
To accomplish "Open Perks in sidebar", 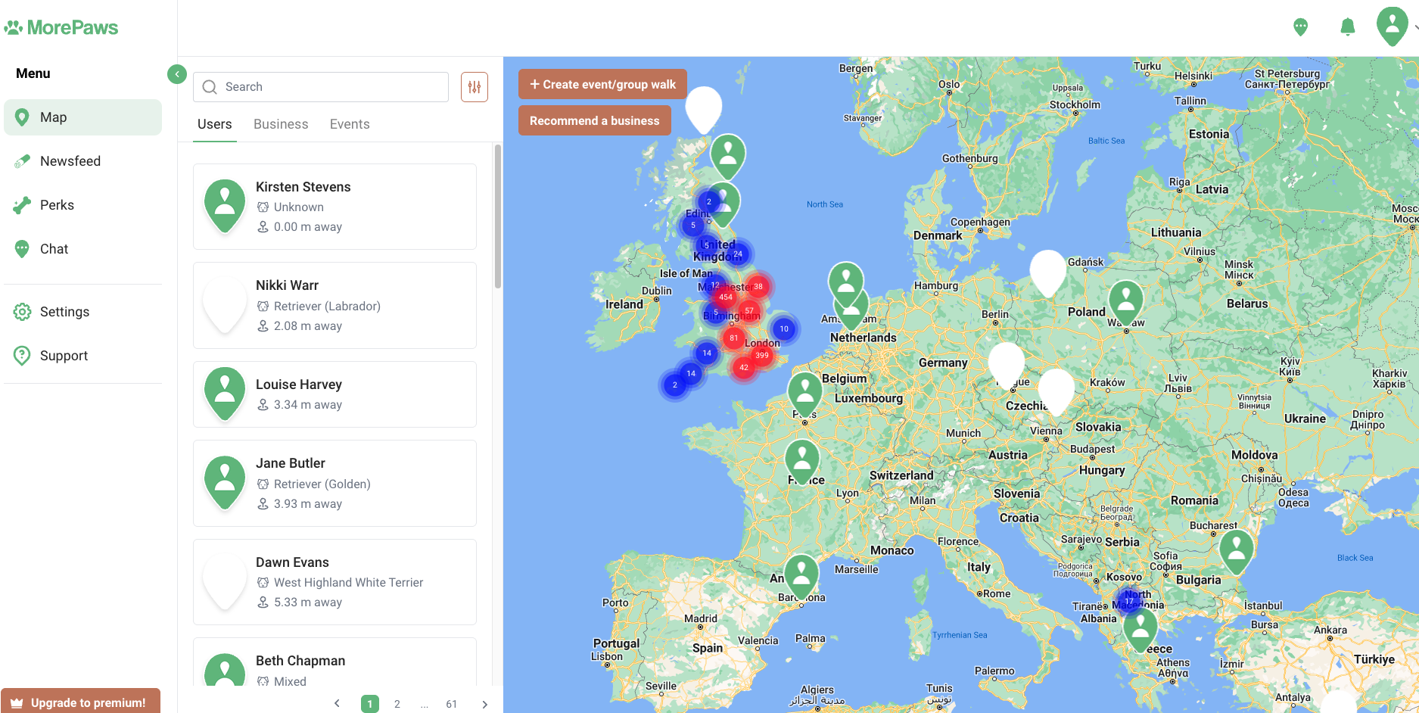I will (57, 205).
